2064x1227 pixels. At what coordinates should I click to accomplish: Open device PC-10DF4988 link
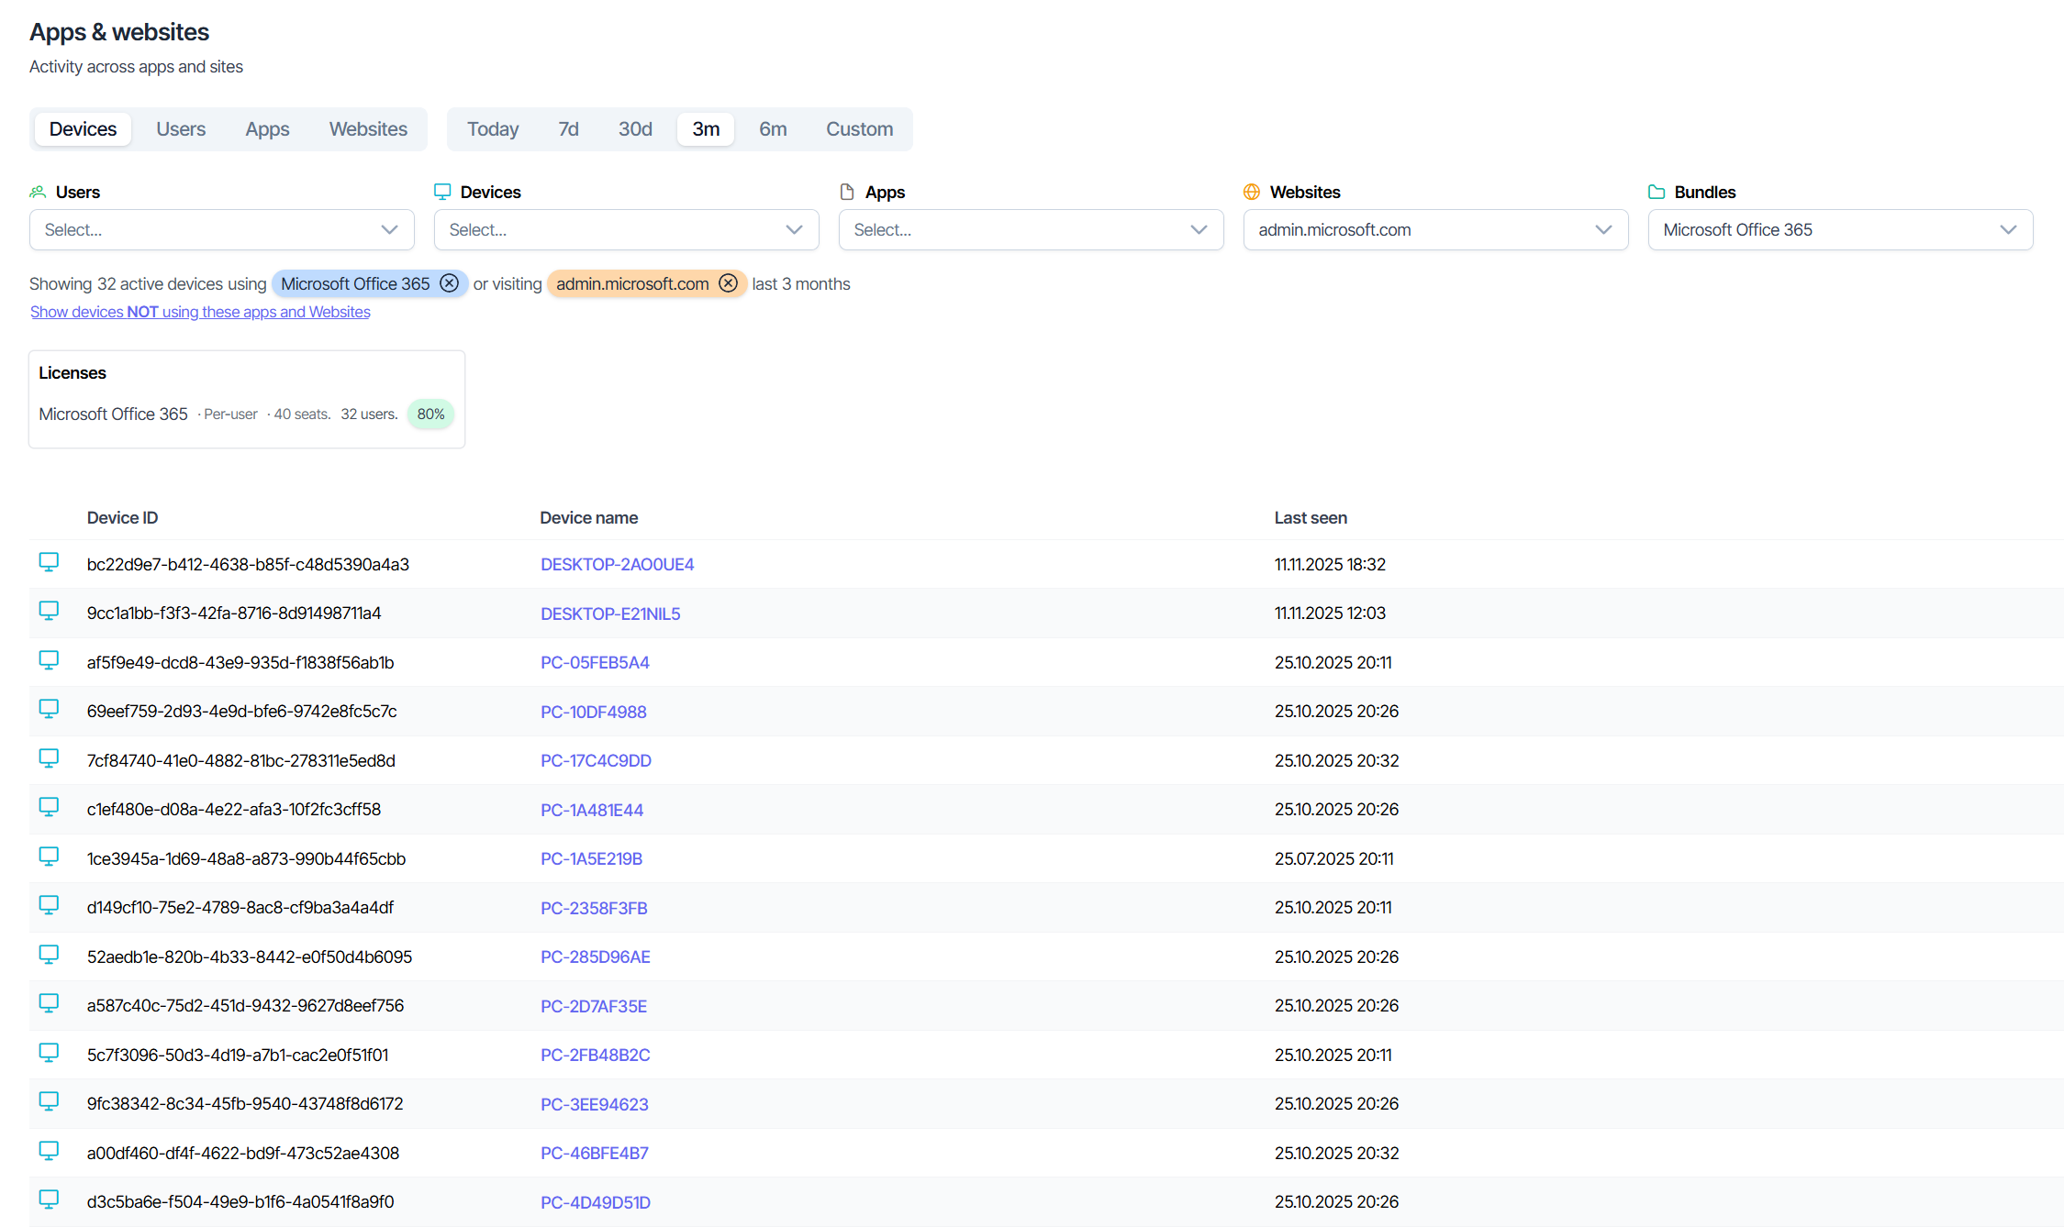593,712
